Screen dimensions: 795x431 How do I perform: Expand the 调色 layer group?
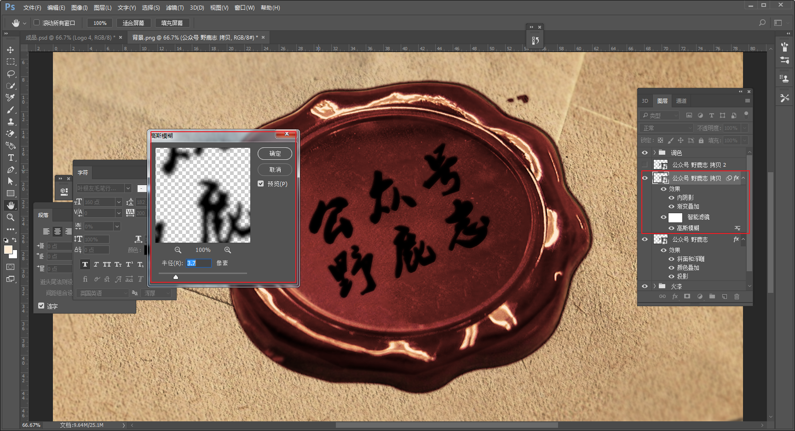pyautogui.click(x=654, y=153)
